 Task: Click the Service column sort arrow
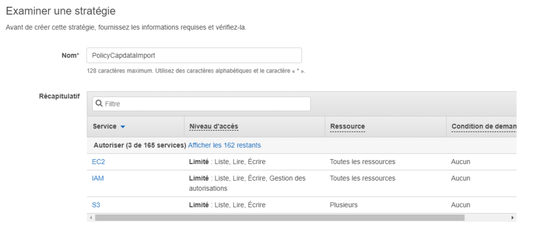coord(123,126)
